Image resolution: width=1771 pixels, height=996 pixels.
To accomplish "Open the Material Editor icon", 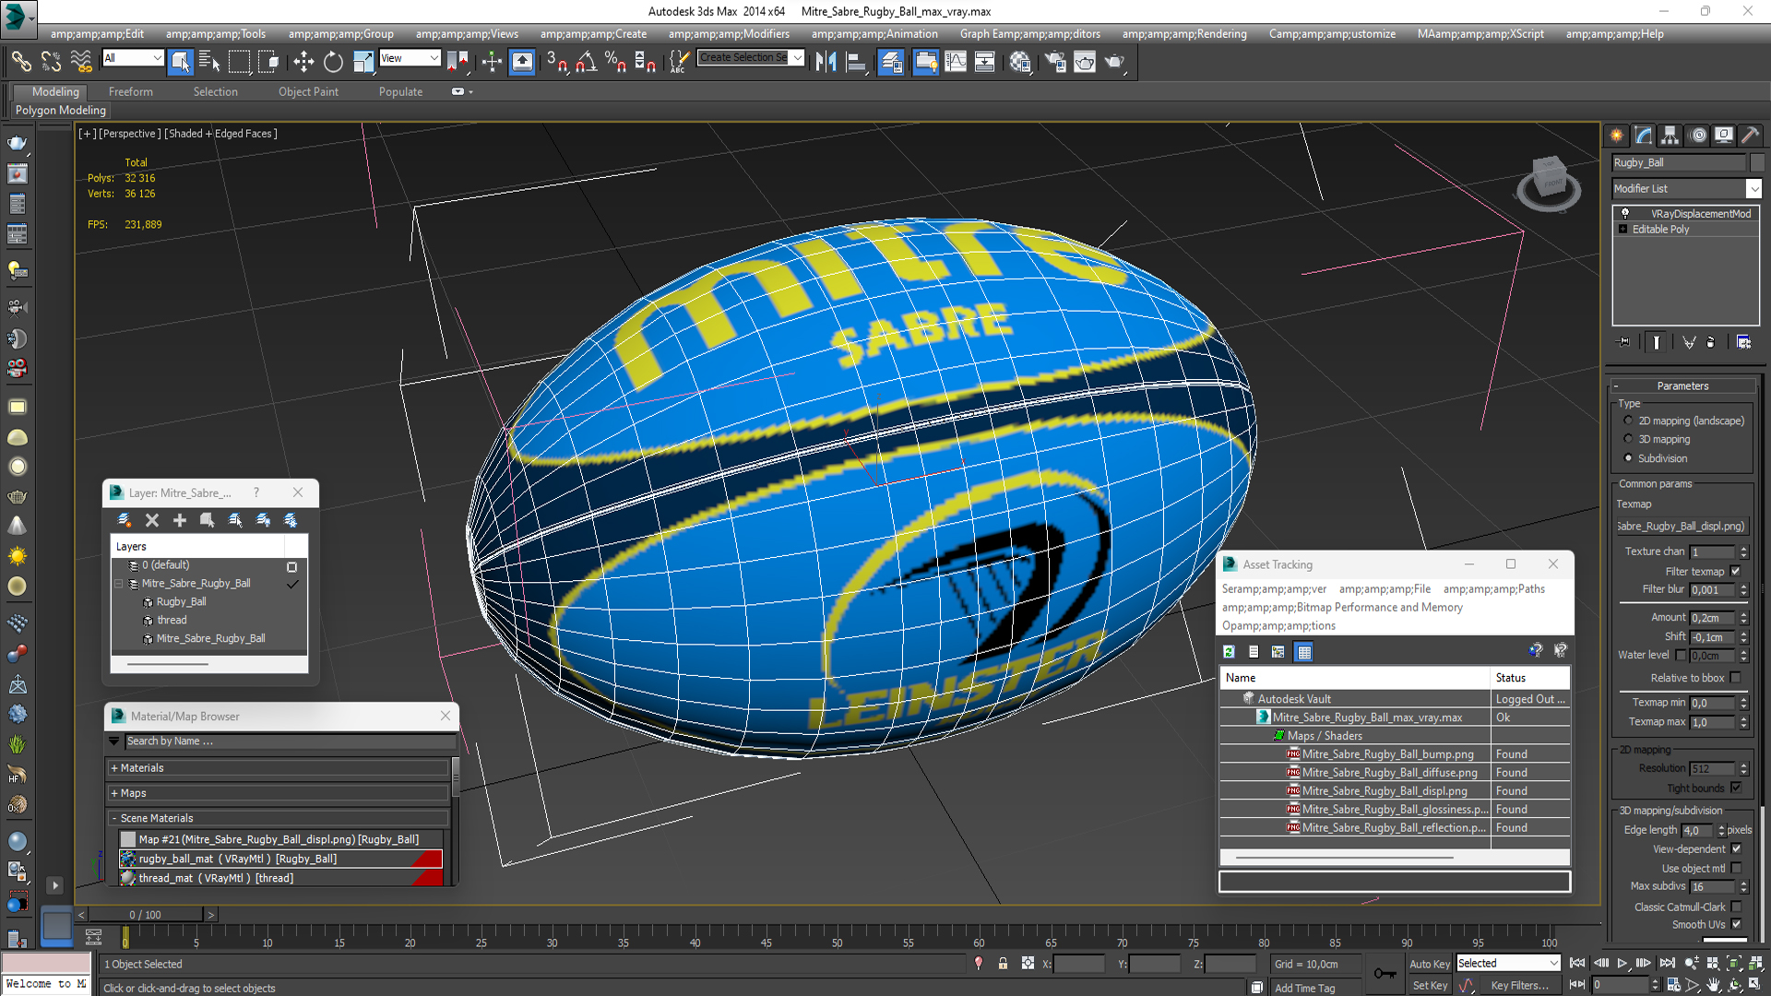I will click(1020, 62).
